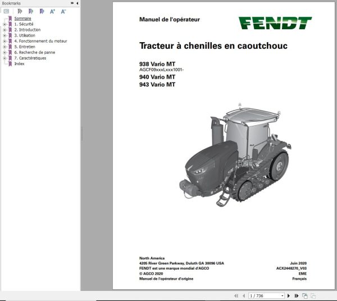Click the go to previous view icon
337x301 pixels.
[x=305, y=296]
